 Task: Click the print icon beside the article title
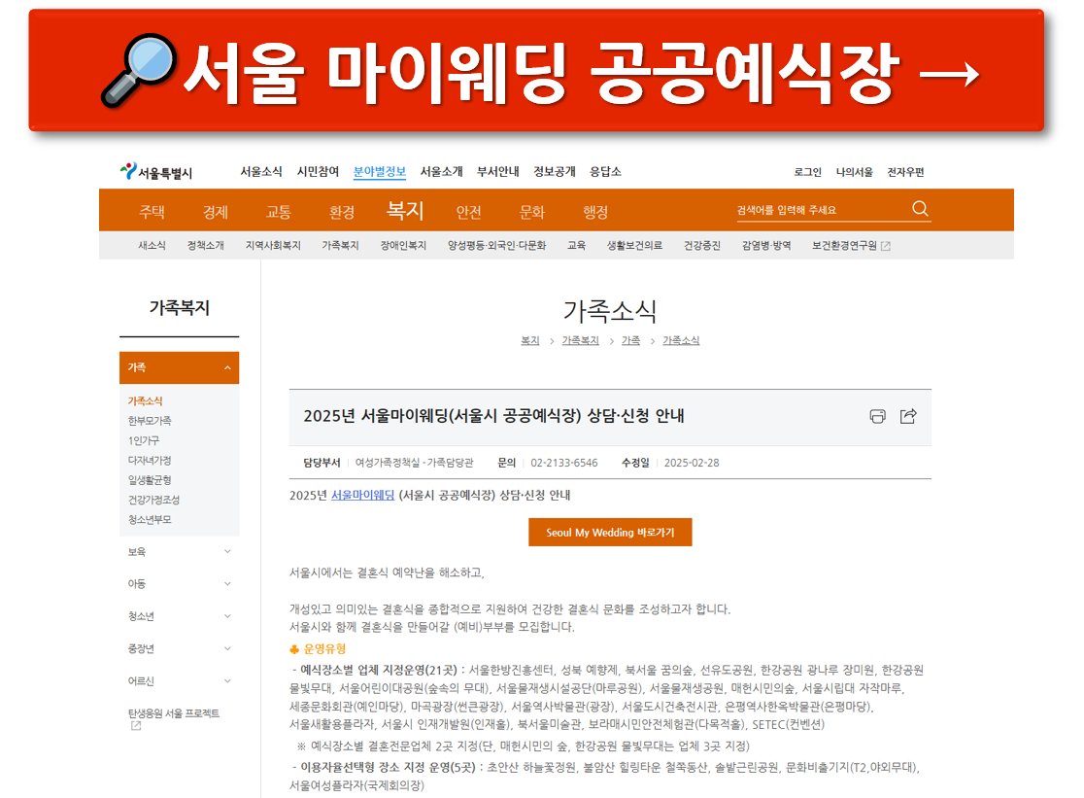point(877,416)
